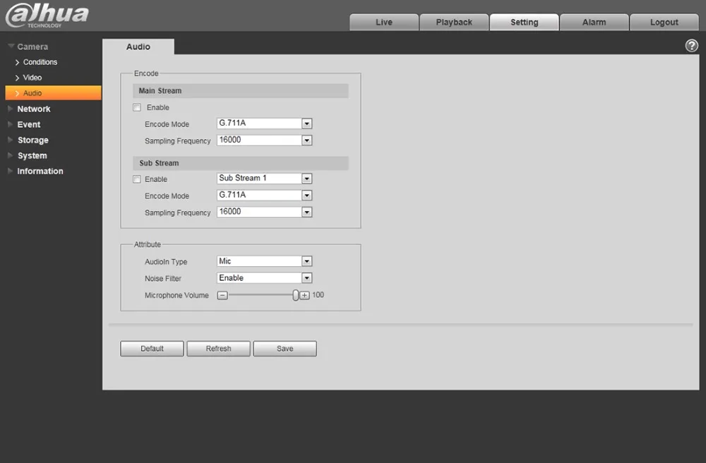
Task: Click the Dahua Technology logo
Action: click(47, 16)
